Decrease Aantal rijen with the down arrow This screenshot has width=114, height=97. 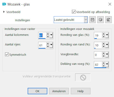[48, 46]
